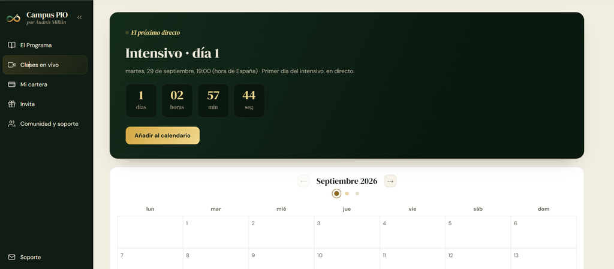Select the Invita menu item

pyautogui.click(x=45, y=104)
